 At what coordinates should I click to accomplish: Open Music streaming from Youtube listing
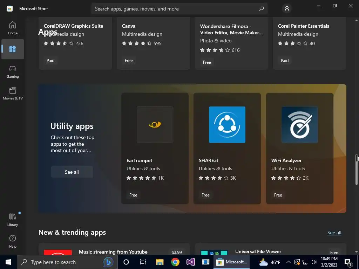coord(114,249)
